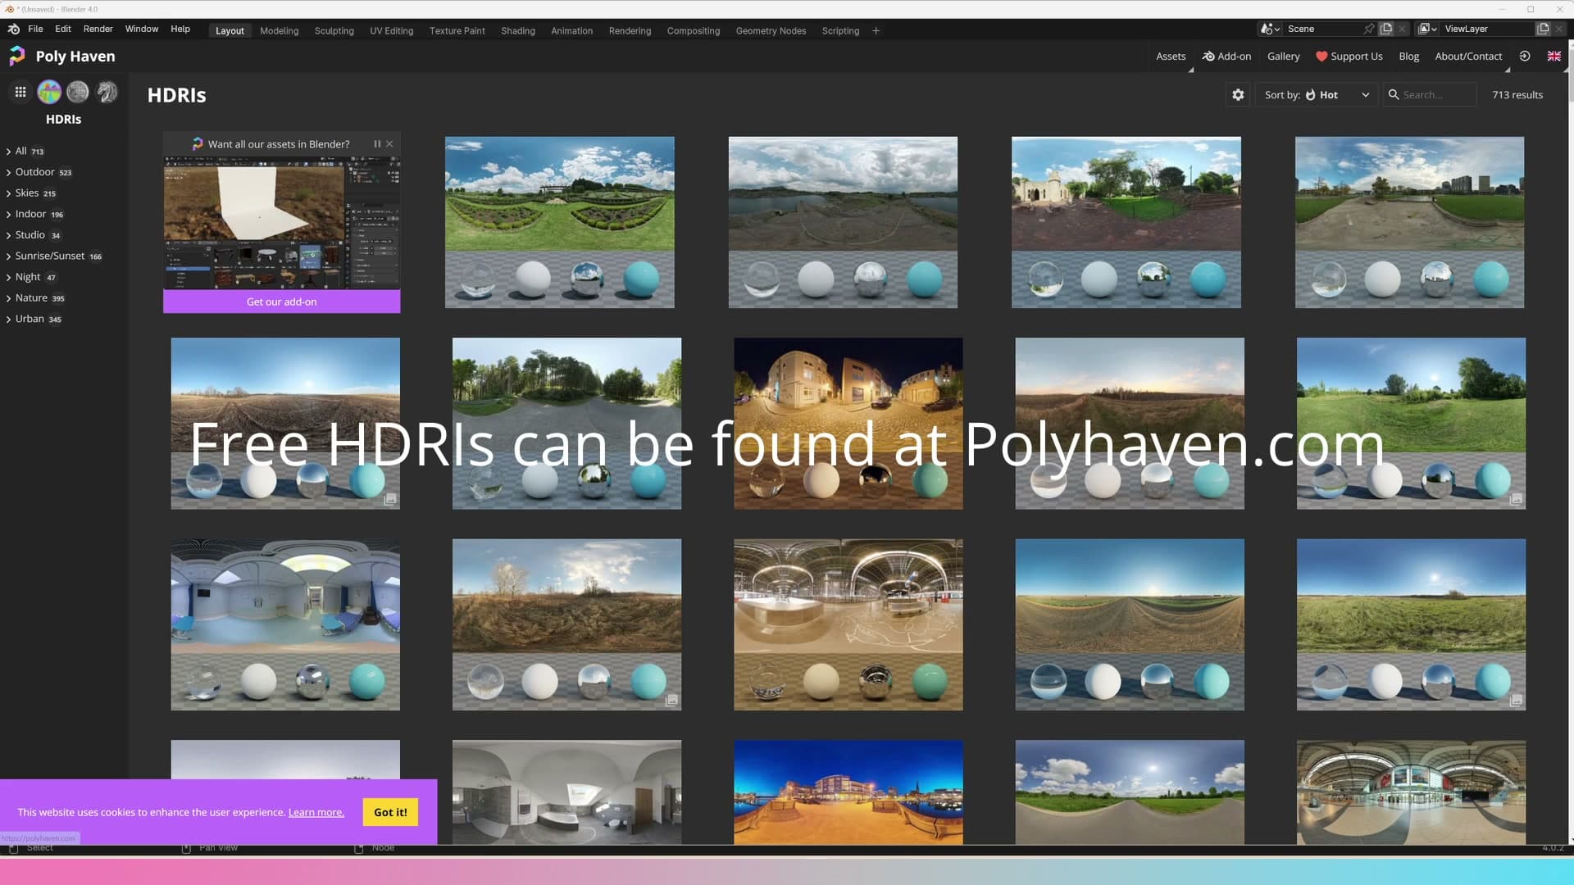The width and height of the screenshot is (1574, 885).
Task: Select the HDRIs asset type icon
Action: [49, 92]
